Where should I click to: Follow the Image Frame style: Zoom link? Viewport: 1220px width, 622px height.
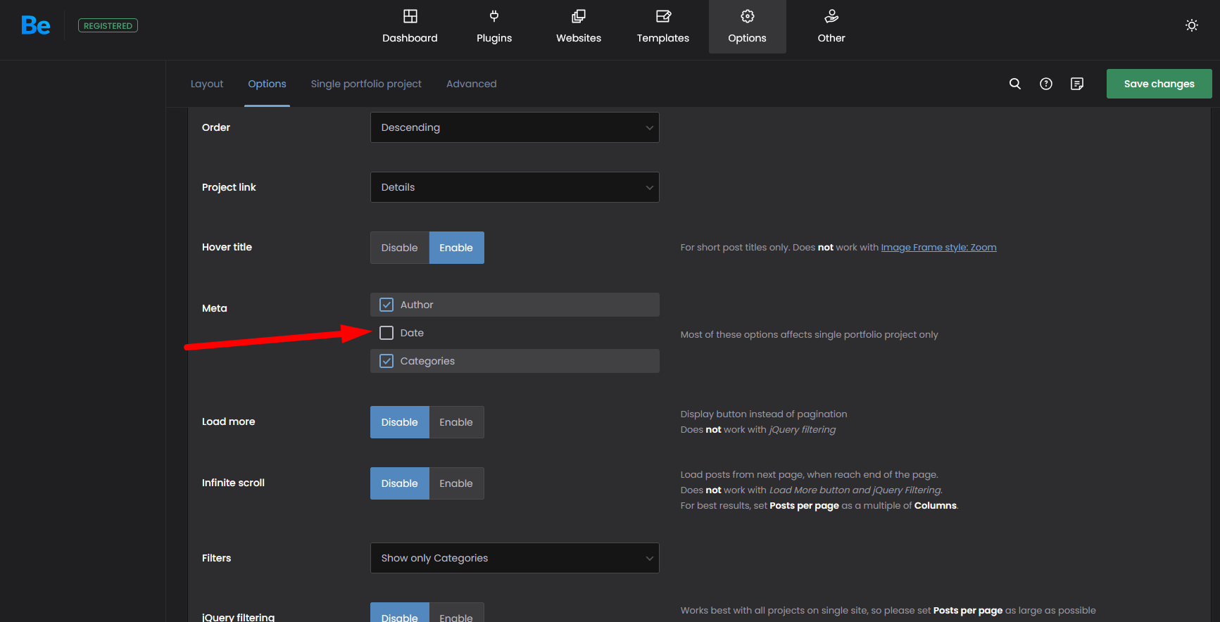point(938,247)
